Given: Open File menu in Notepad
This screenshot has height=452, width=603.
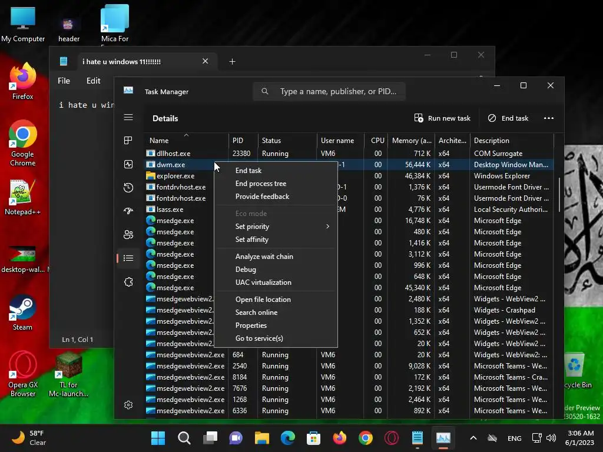Looking at the screenshot, I should pyautogui.click(x=64, y=81).
